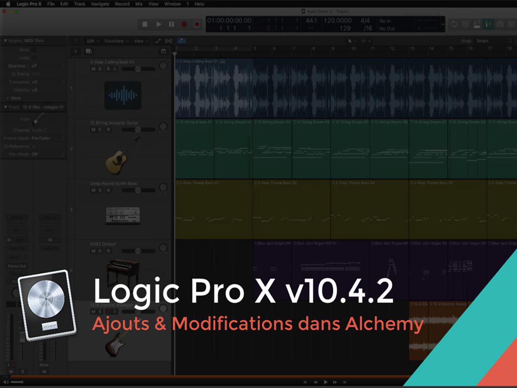Image resolution: width=517 pixels, height=388 pixels.
Task: Click the synthesizer track icon
Action: 123,215
